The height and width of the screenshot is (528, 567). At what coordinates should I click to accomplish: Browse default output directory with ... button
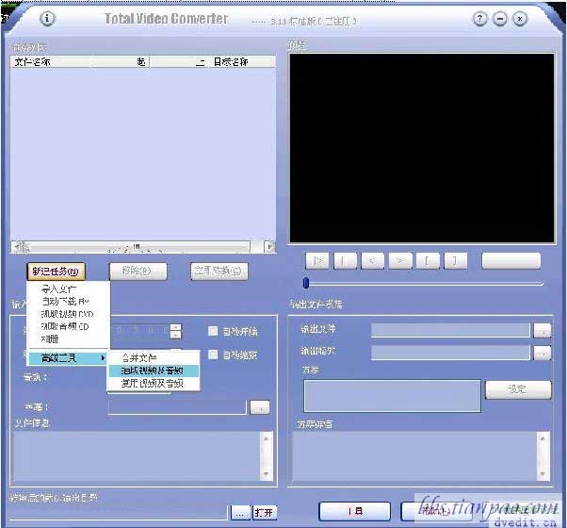(240, 513)
